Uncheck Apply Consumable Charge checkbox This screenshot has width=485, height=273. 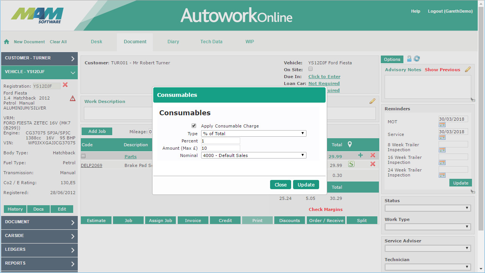[x=194, y=126]
